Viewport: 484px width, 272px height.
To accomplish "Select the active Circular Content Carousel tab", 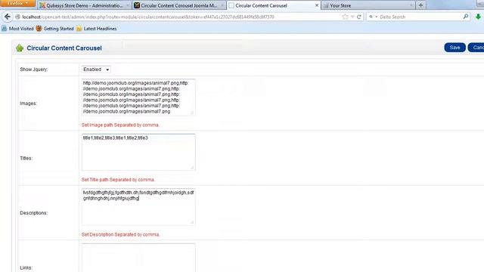I will pos(274,5).
